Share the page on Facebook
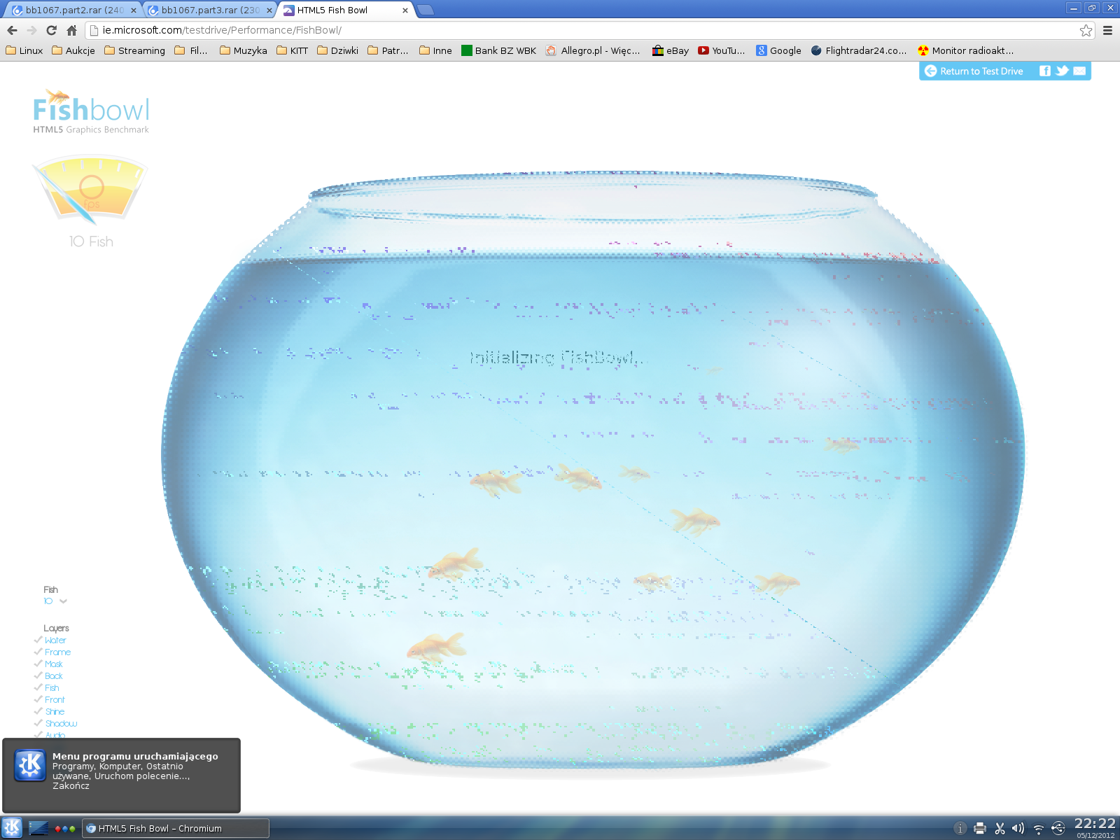This screenshot has height=840, width=1120. coord(1044,71)
